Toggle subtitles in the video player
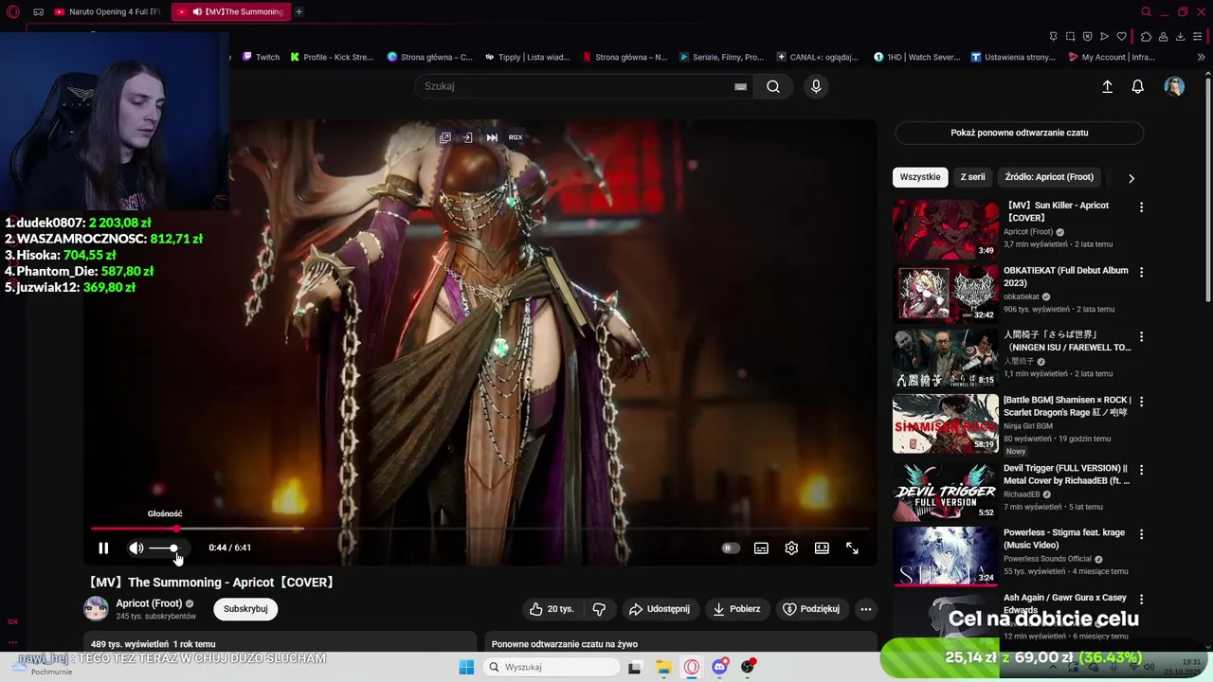1213x682 pixels. coord(761,547)
